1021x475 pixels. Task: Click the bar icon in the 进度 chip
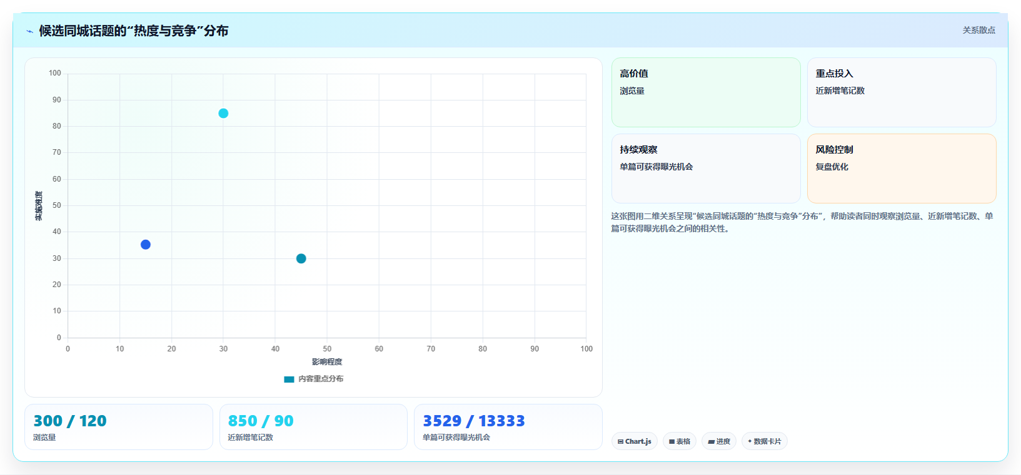pos(711,441)
